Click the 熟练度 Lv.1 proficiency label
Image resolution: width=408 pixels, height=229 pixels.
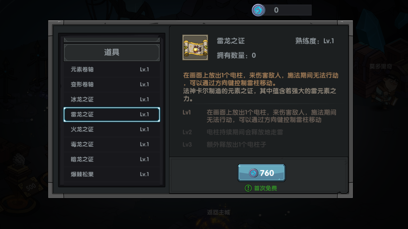(x=315, y=41)
